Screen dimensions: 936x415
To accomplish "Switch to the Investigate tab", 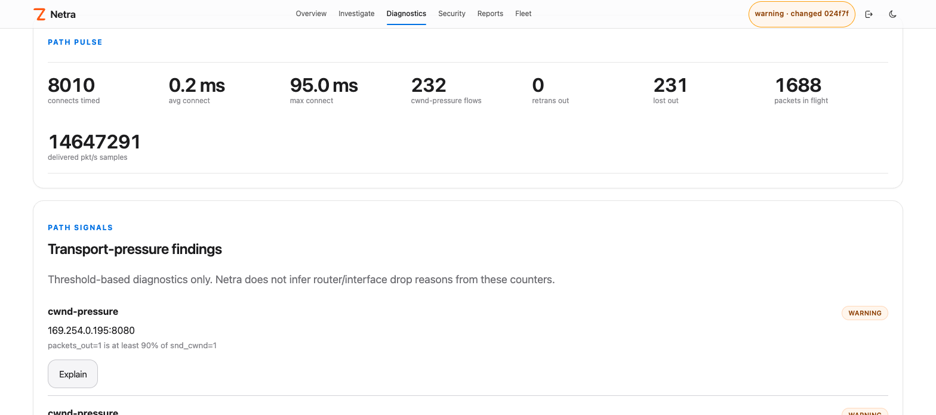I will (356, 14).
